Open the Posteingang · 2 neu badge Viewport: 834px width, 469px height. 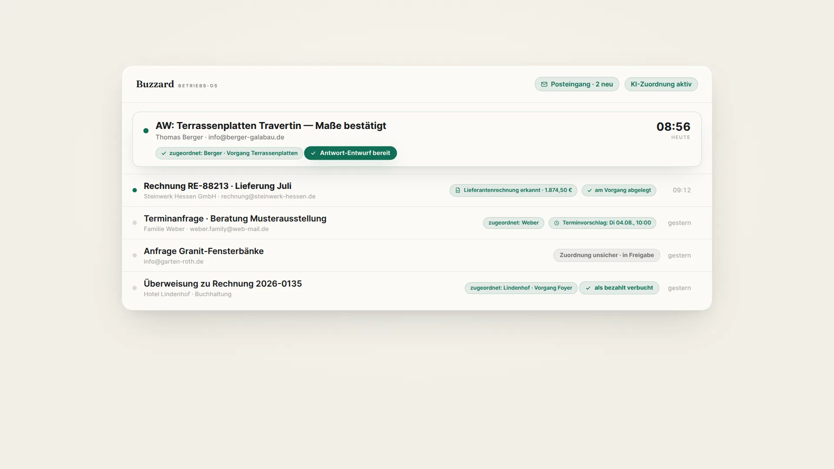pos(577,84)
